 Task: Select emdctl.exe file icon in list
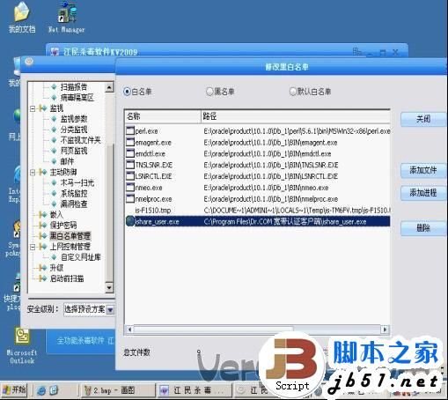click(x=130, y=153)
